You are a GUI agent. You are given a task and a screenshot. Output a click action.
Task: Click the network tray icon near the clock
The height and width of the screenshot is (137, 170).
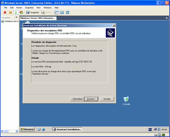tap(155, 129)
